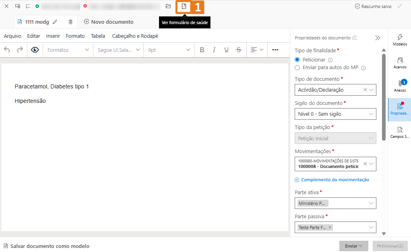Click scroll-down arrow in properties panel
This screenshot has height=252, width=411.
tap(384, 234)
